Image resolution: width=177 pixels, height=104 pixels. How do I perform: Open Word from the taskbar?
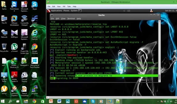point(59,101)
